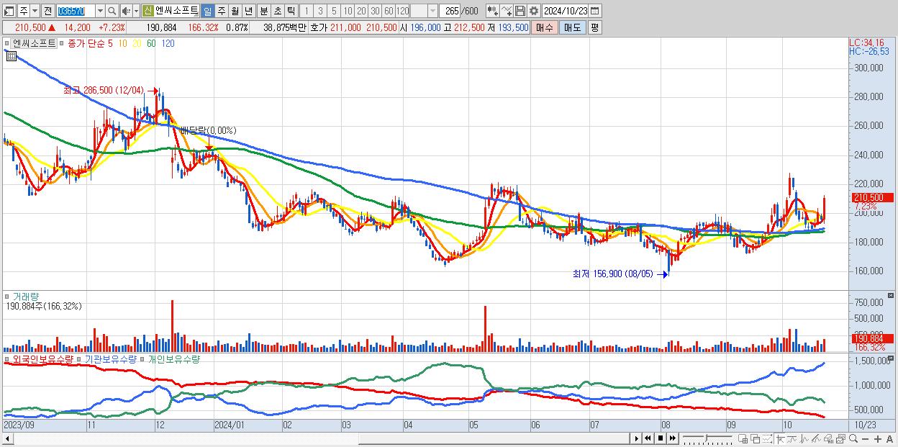898x447 pixels.
Task: Stop the chart replay
Action: [x=661, y=438]
